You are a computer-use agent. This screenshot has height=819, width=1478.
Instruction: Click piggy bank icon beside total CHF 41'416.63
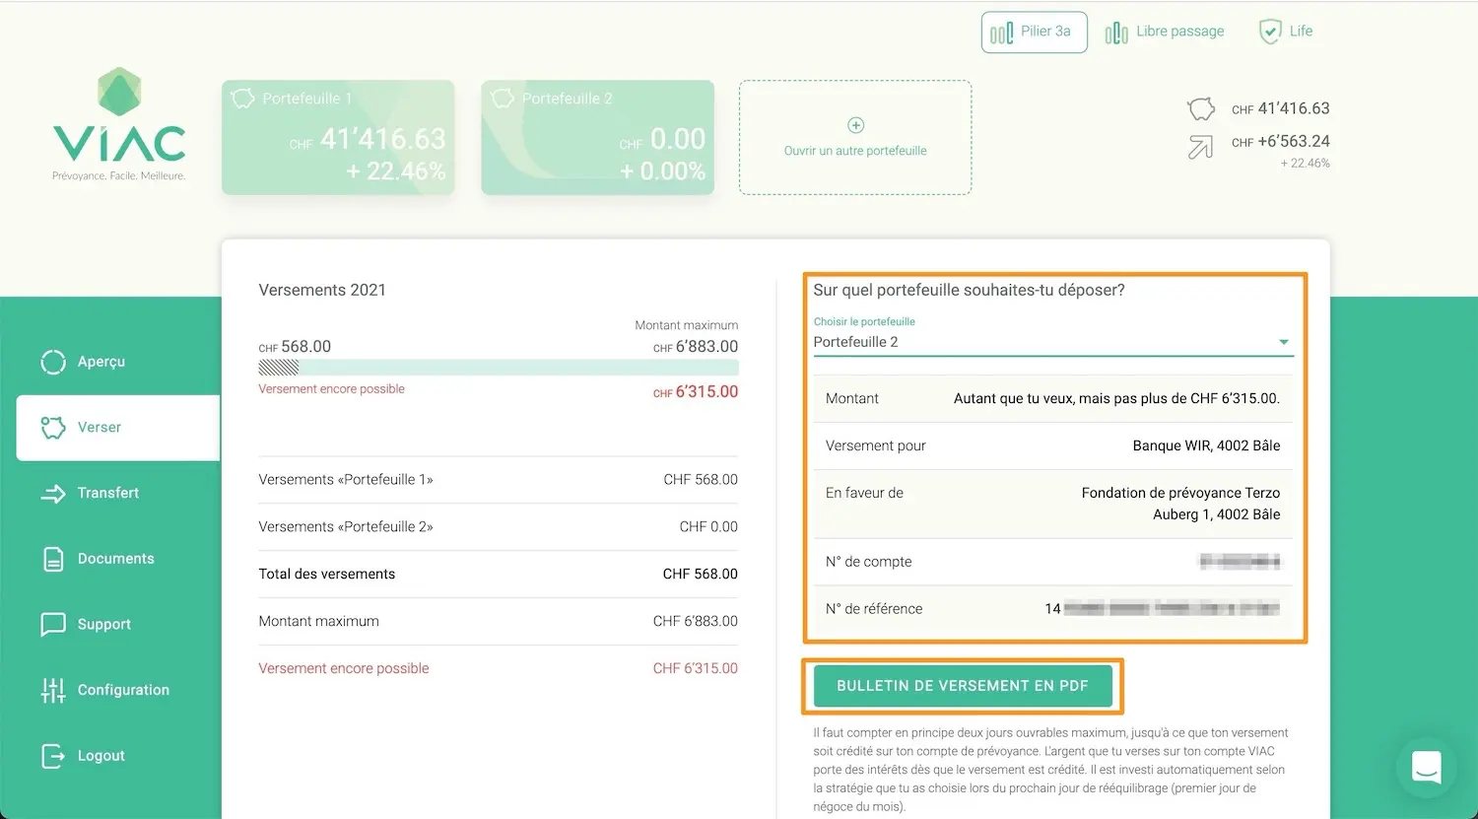pos(1200,108)
